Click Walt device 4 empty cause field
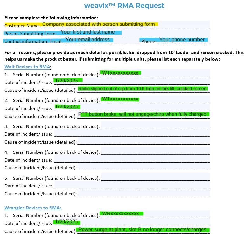This screenshot has width=245, height=236. click(144, 166)
